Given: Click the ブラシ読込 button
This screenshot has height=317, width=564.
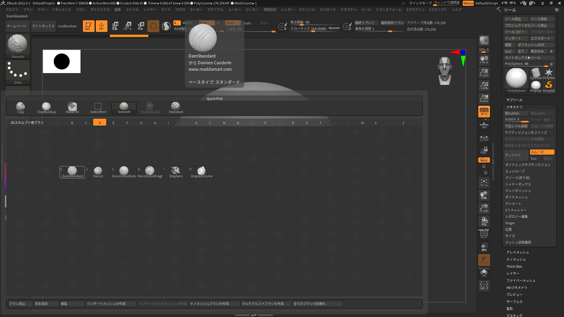Looking at the screenshot, I should (x=20, y=304).
